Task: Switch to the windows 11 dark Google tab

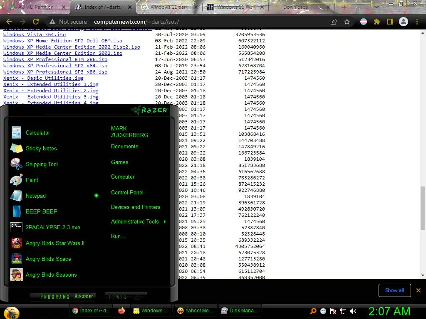Action: pyautogui.click(x=169, y=7)
